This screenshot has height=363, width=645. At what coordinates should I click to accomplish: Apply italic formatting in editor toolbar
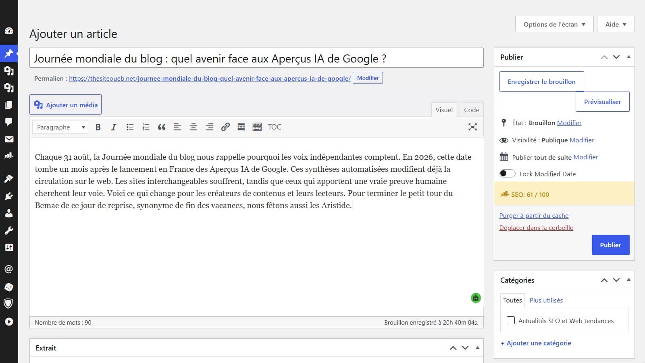tap(114, 127)
